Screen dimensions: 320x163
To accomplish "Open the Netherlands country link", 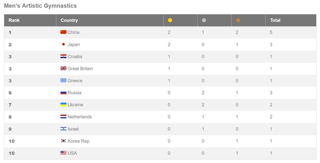I will pyautogui.click(x=80, y=117).
